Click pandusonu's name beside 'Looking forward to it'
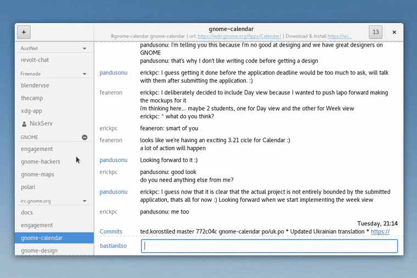Image resolution: width=417 pixels, height=278 pixels. coord(113,160)
